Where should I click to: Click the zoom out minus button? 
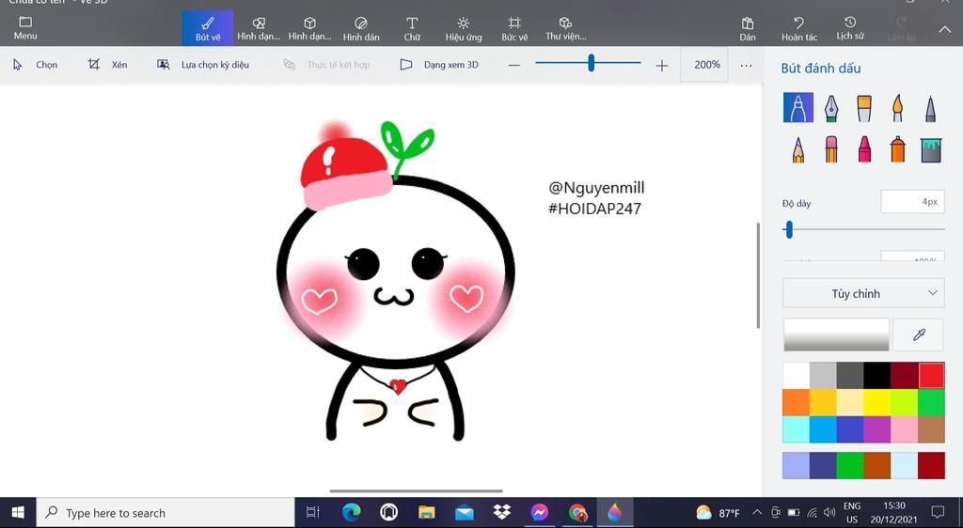[x=514, y=65]
